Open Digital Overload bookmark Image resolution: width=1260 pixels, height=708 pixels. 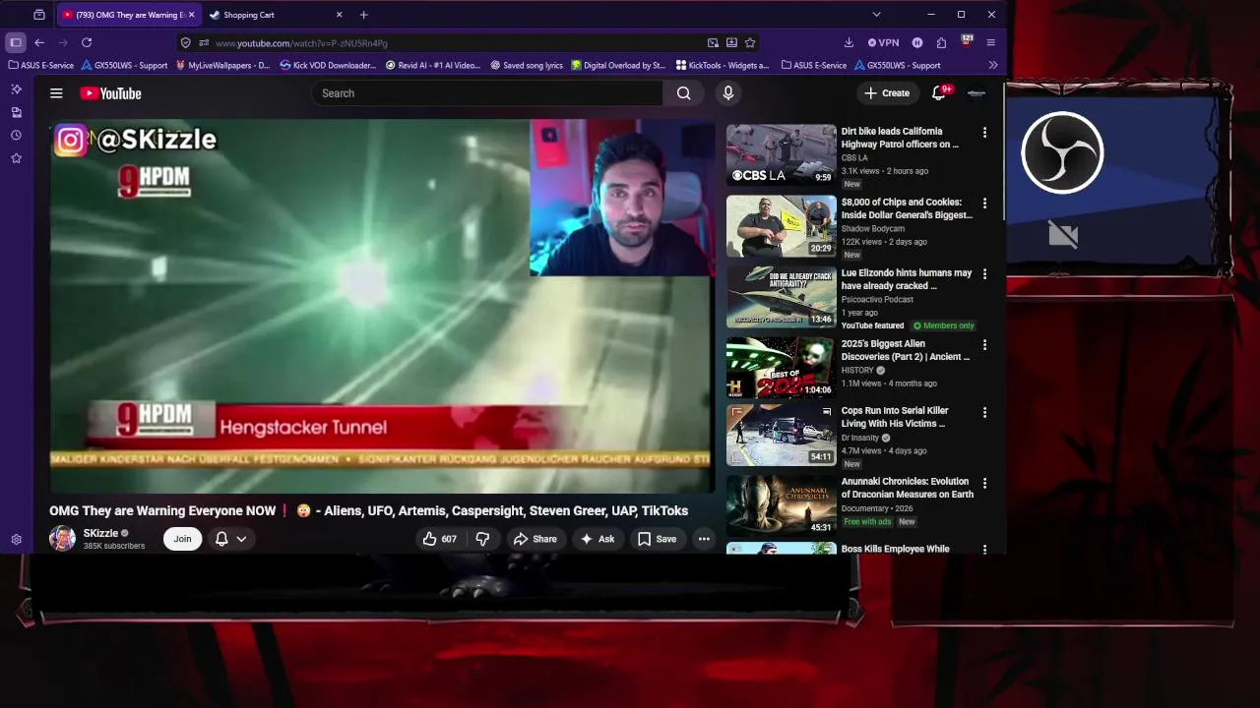[618, 65]
